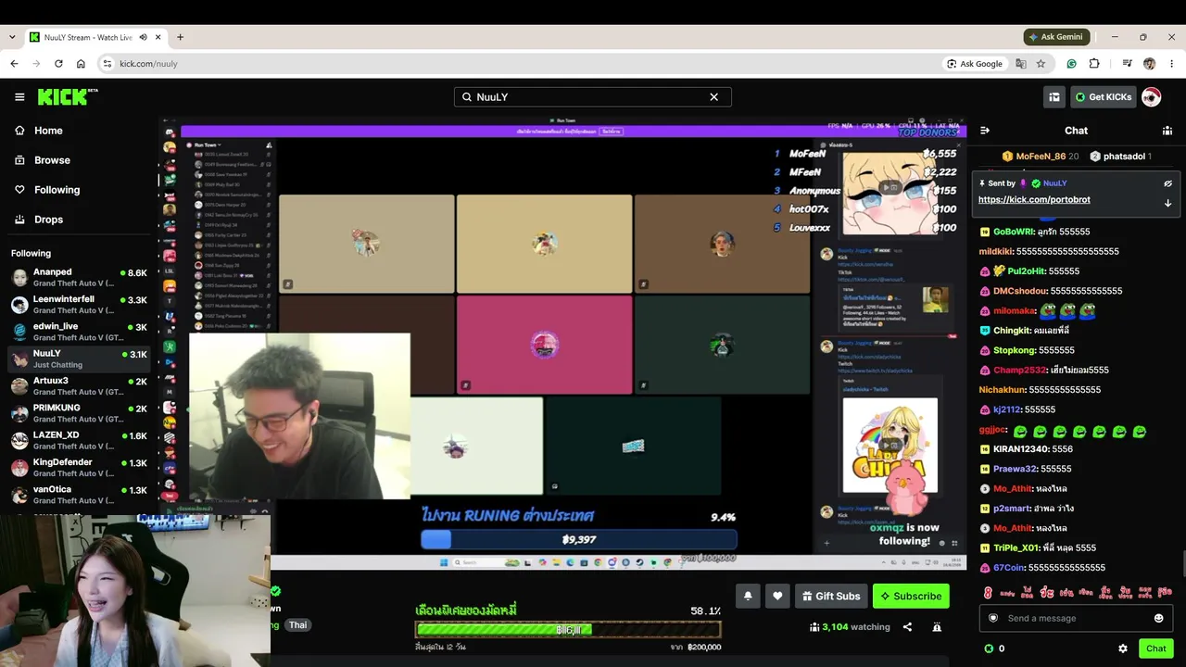This screenshot has width=1186, height=667.
Task: Toggle stream notifications bell
Action: click(748, 596)
